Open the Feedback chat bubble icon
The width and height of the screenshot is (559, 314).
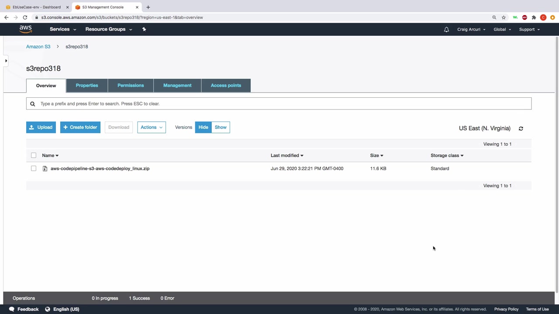(x=12, y=309)
